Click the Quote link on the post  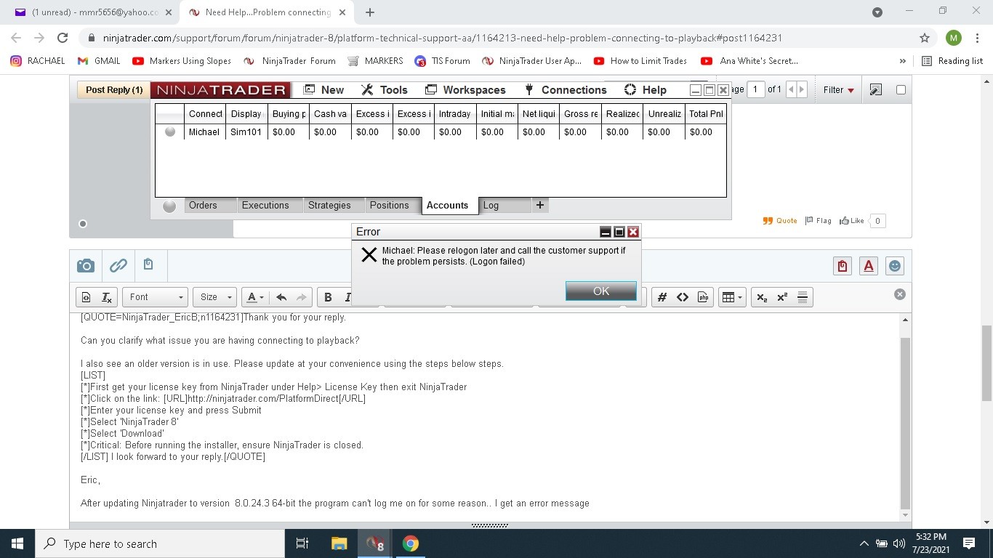click(x=780, y=221)
